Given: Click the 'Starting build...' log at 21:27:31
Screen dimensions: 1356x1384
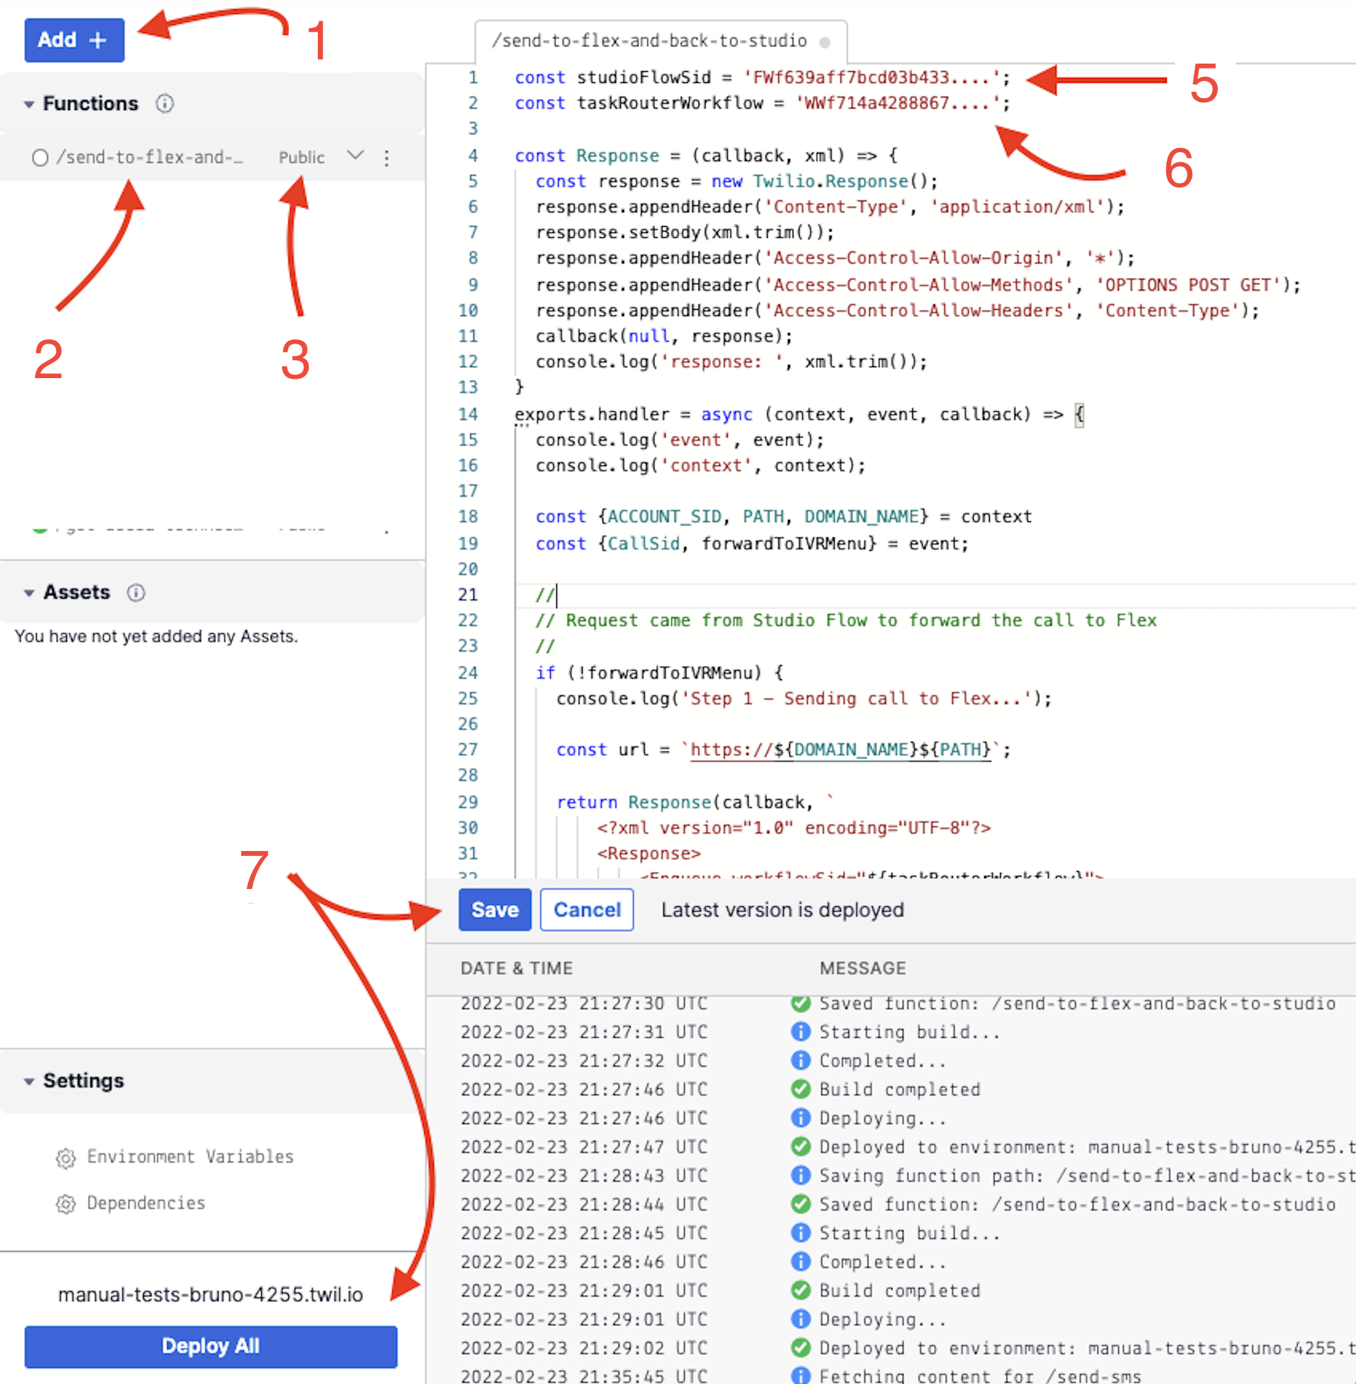Looking at the screenshot, I should point(910,1031).
